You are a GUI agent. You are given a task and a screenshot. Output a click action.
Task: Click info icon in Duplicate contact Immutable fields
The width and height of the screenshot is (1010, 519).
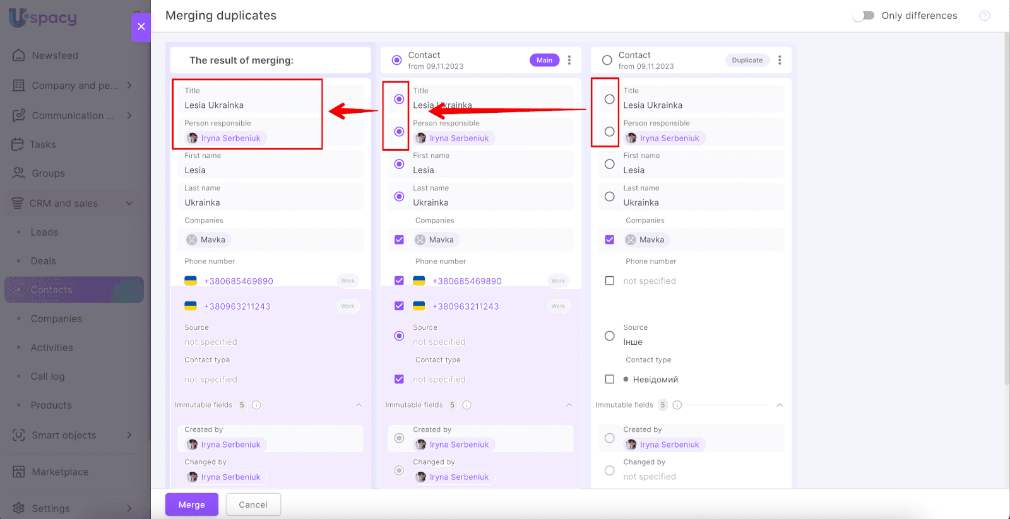point(677,405)
